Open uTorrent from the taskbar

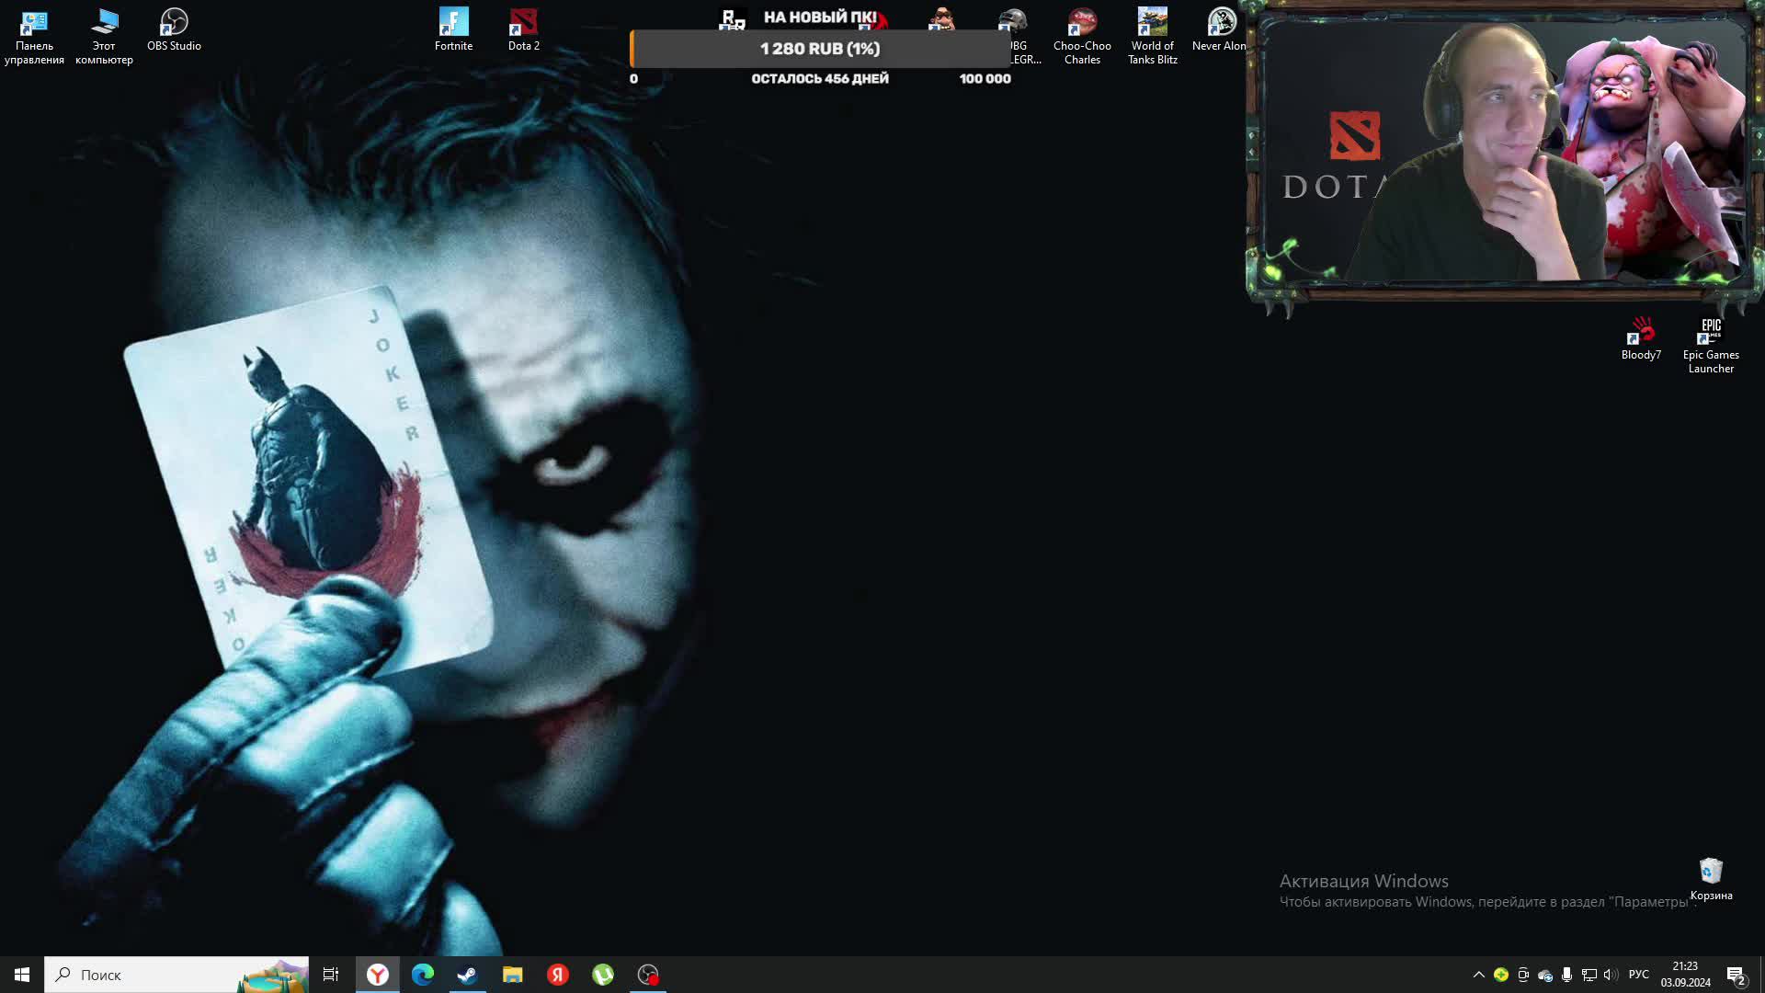tap(602, 975)
